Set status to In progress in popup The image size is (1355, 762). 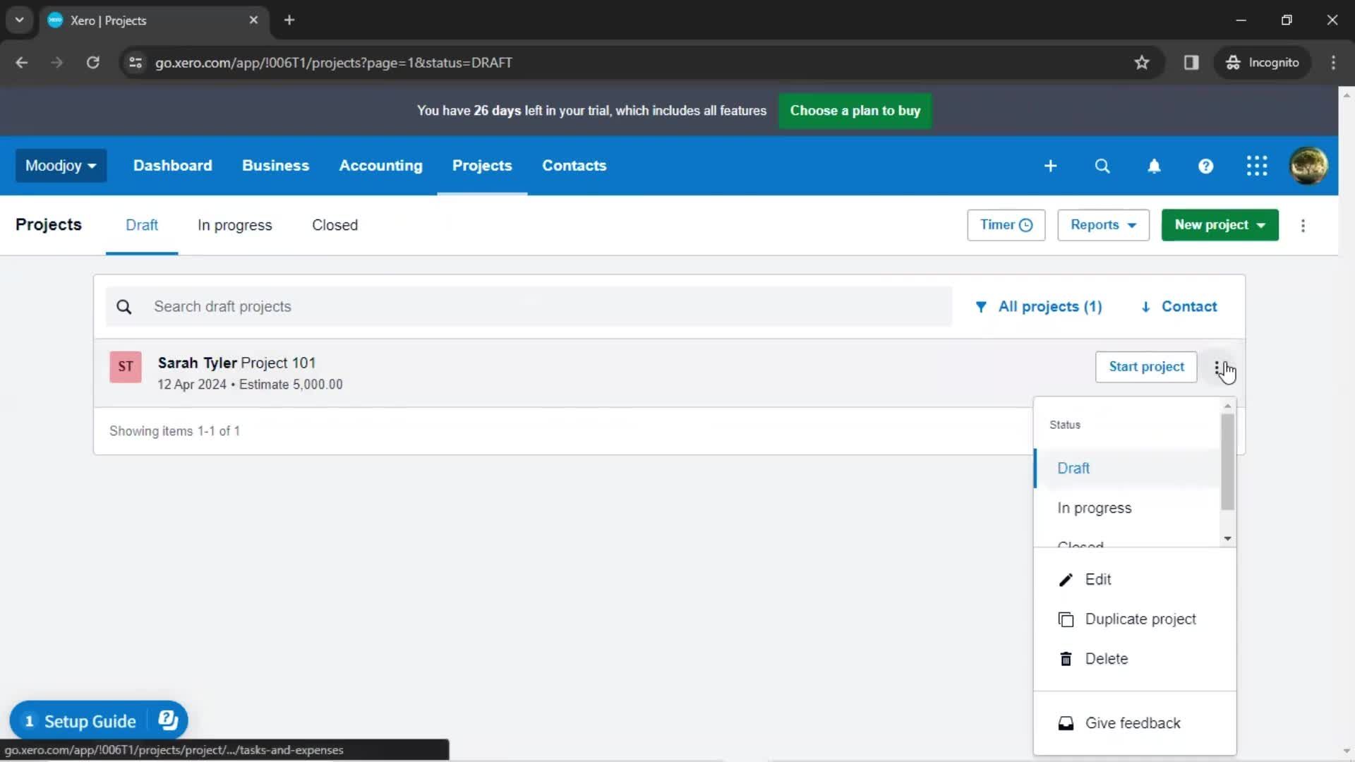(1127, 508)
